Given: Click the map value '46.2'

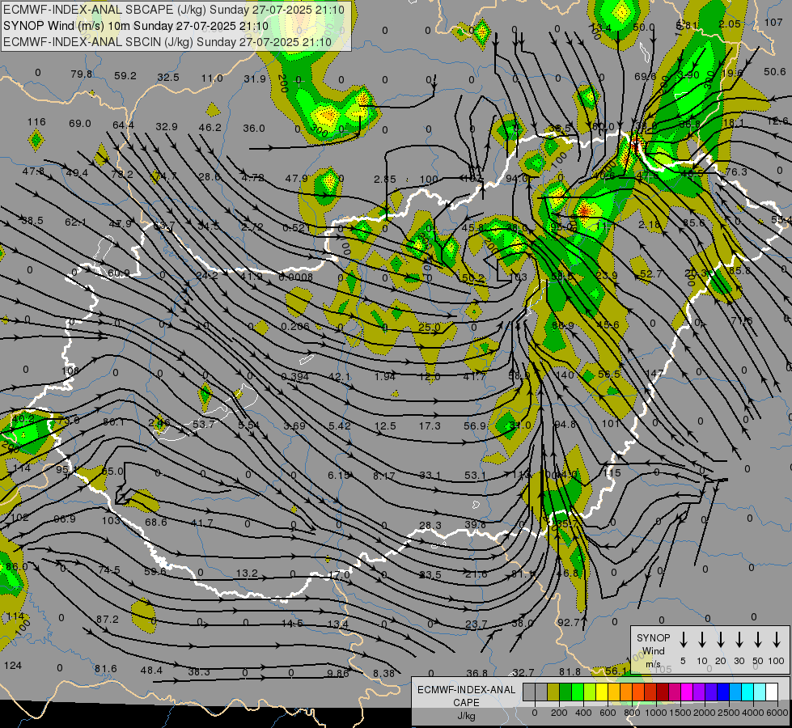Looking at the screenshot, I should click(210, 127).
